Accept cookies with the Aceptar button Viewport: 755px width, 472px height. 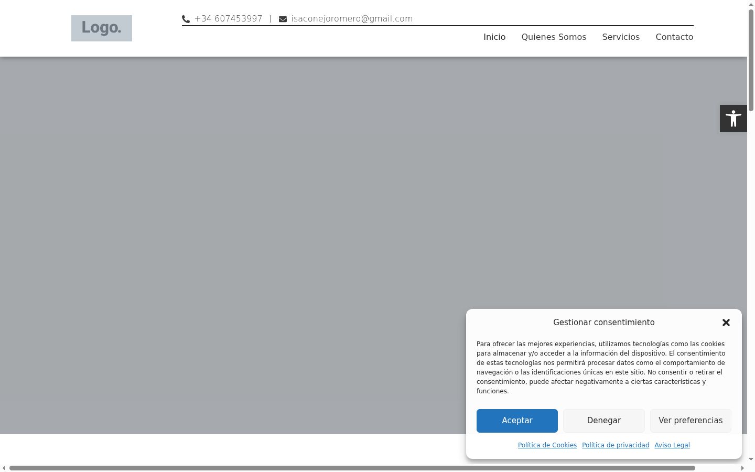[517, 421]
